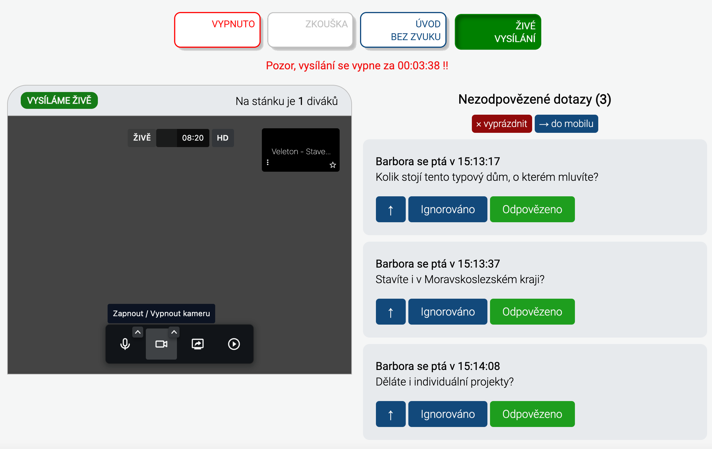This screenshot has width=712, height=449.
Task: Switch broadcast mode to VYPNUTO
Action: (x=217, y=30)
